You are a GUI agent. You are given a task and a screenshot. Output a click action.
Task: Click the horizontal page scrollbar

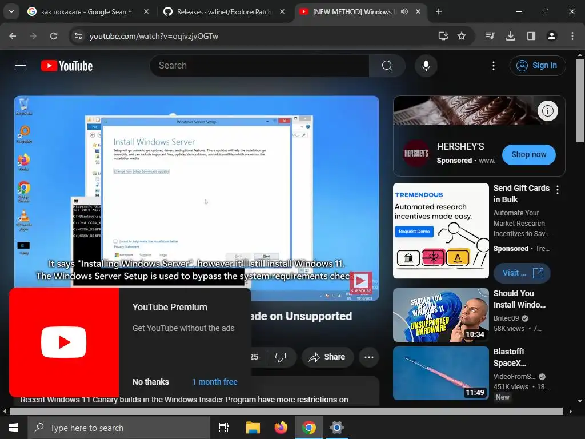tap(286, 411)
